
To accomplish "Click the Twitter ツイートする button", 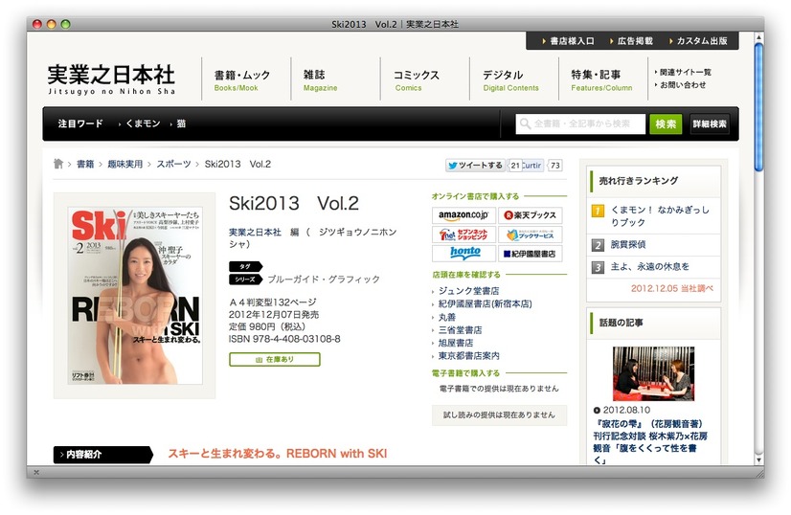I will tap(475, 165).
